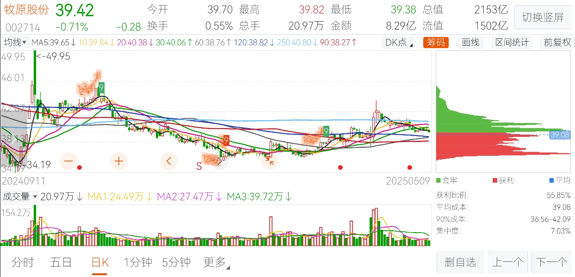Click the 90:38.27 moving average label

point(339,43)
